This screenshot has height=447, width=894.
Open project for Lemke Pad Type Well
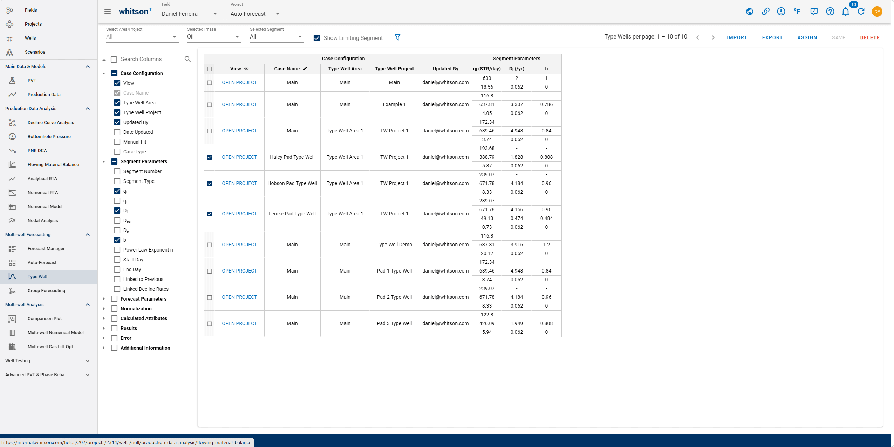pos(239,214)
